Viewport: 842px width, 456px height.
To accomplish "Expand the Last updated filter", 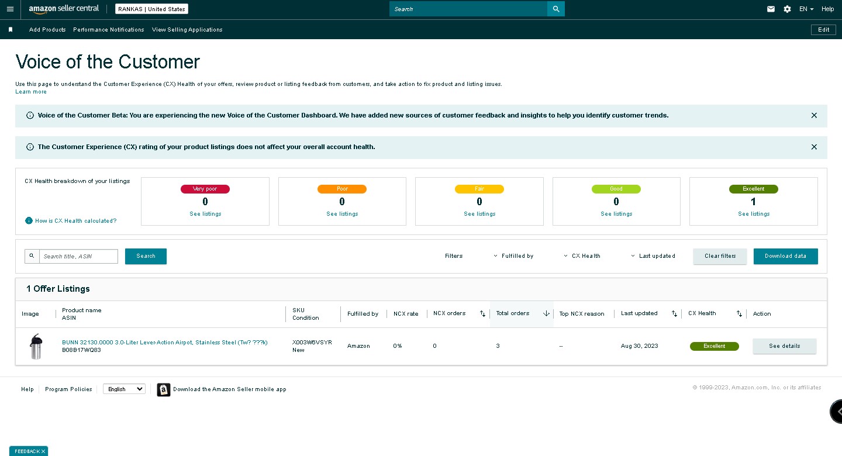I will tap(653, 256).
